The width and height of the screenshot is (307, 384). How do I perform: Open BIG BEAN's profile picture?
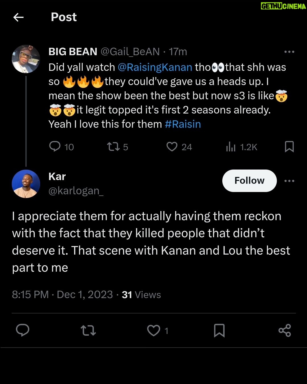[x=26, y=59]
